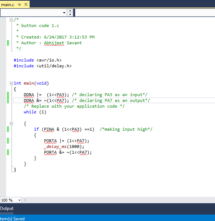
Task: Close the main.c tab
Action: pos(26,4)
